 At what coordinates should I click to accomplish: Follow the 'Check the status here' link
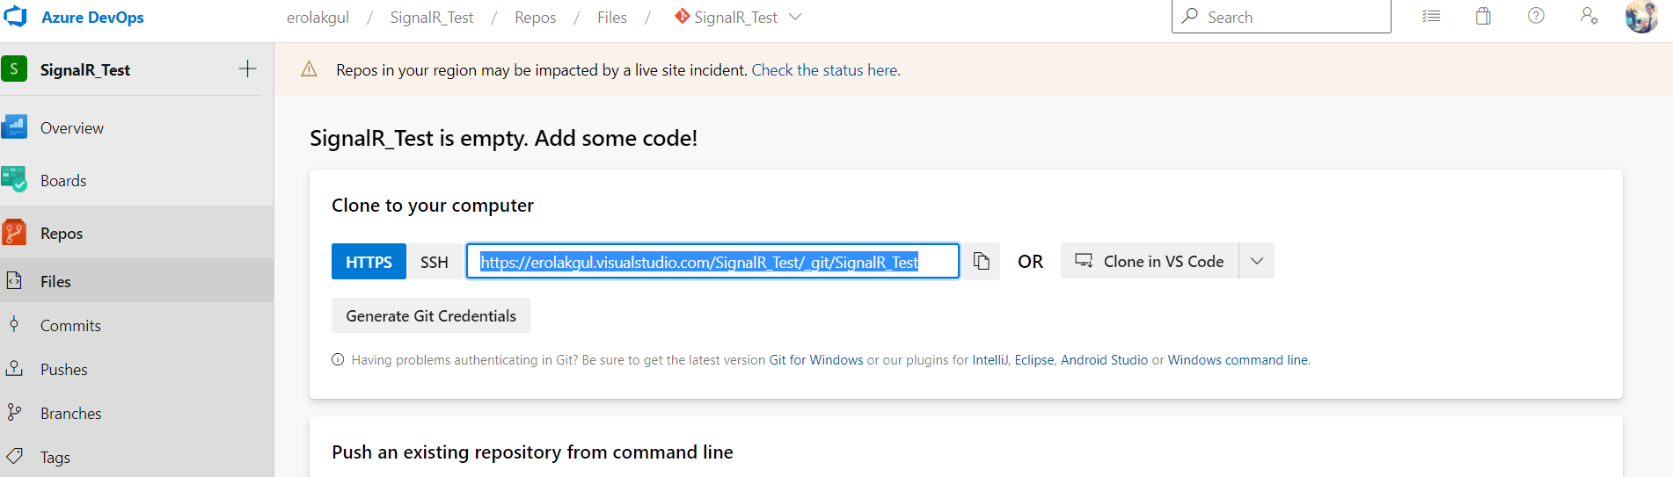coord(825,70)
